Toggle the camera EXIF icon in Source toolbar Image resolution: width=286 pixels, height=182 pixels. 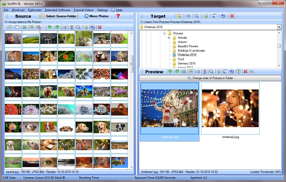pyautogui.click(x=38, y=27)
